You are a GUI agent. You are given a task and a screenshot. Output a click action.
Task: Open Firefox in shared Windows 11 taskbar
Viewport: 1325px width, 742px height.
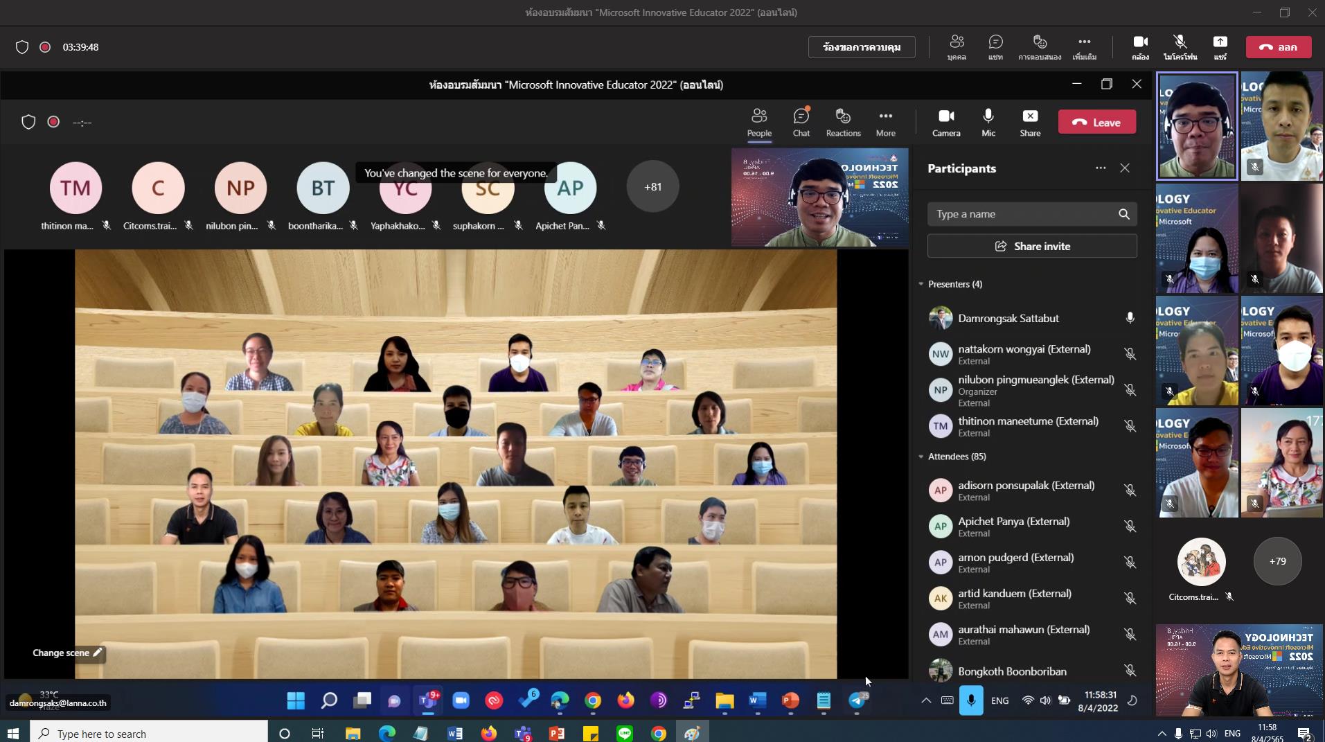[x=625, y=700]
